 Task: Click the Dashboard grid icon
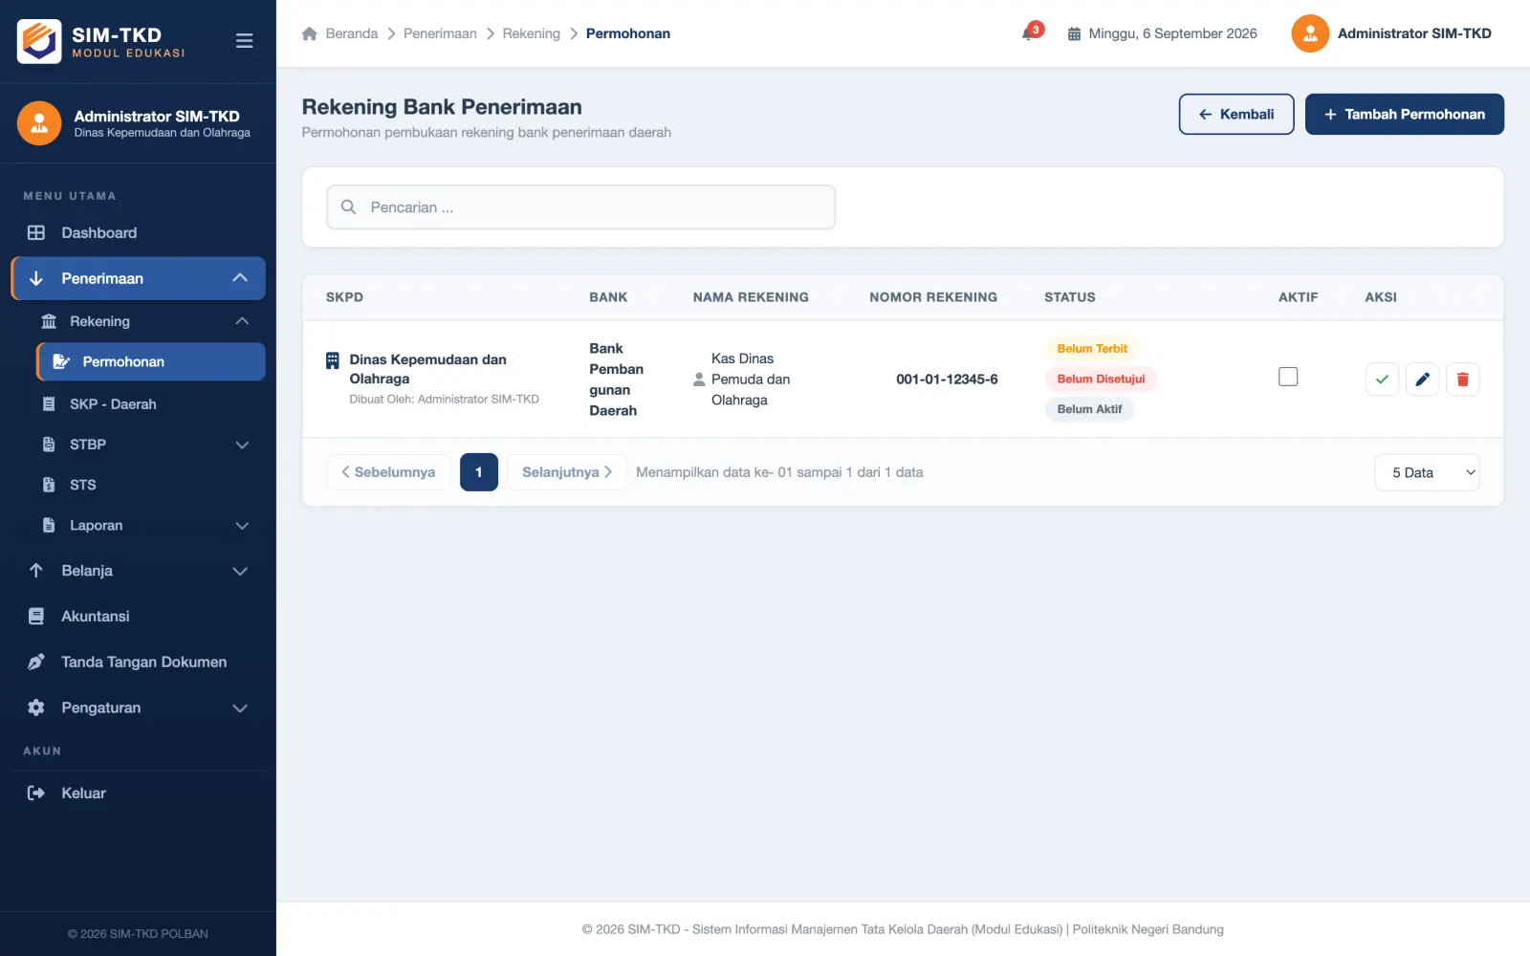pos(36,232)
